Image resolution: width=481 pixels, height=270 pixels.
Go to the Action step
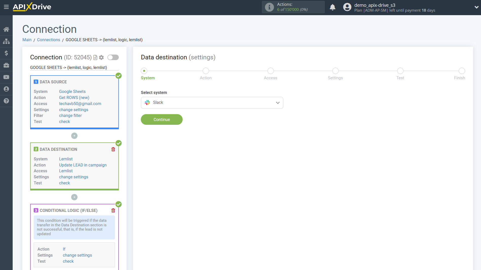[x=206, y=71]
